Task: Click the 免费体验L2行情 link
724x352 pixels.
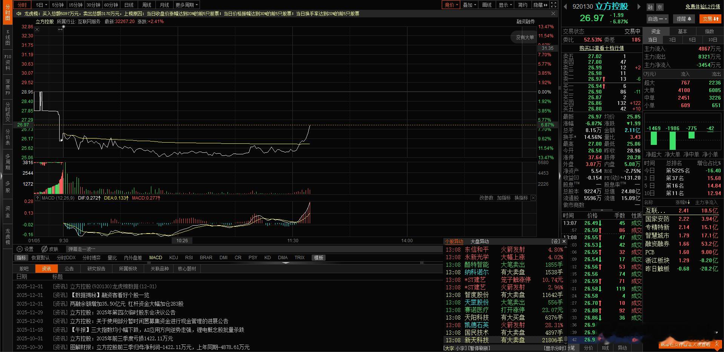Action: [x=702, y=7]
